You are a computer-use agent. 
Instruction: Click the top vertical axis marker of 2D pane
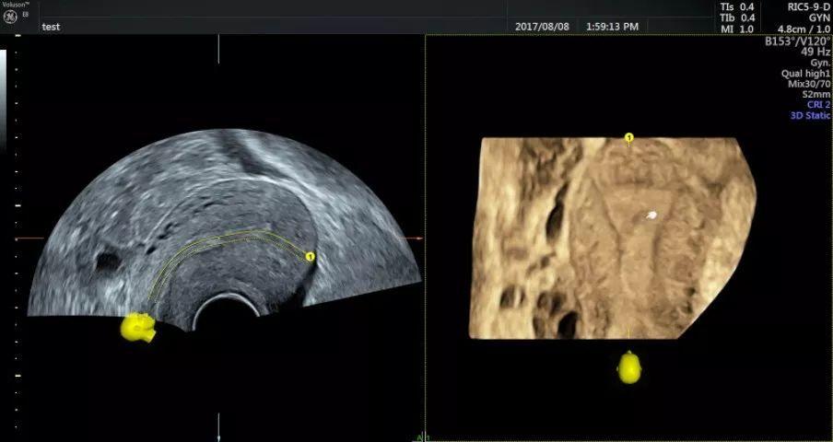tap(218, 51)
